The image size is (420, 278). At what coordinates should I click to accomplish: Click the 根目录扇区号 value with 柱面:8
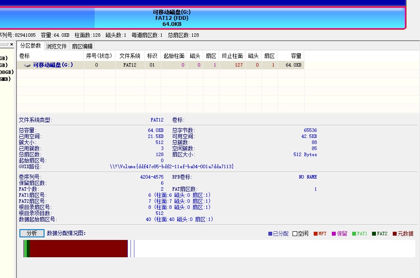click(179, 207)
